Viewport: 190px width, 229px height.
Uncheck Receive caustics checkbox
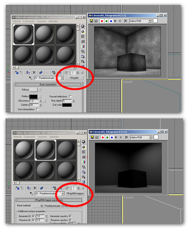tap(70, 220)
